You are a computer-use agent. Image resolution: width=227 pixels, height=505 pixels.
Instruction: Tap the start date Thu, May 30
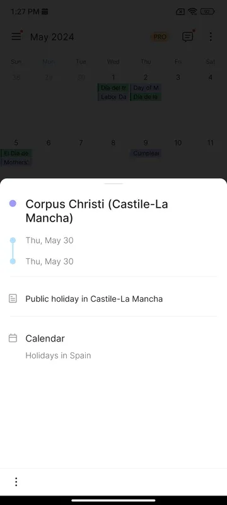[x=50, y=241]
